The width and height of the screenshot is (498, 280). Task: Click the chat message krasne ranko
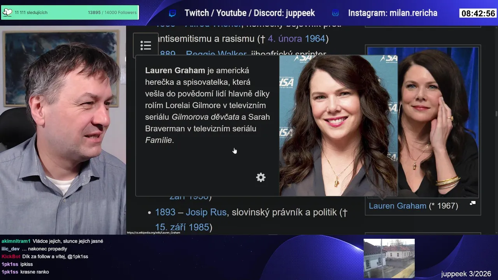click(x=35, y=272)
